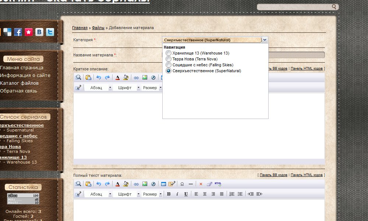
Task: Expand the Шрифт dropdown in the full text toolbar
Action: click(x=138, y=194)
